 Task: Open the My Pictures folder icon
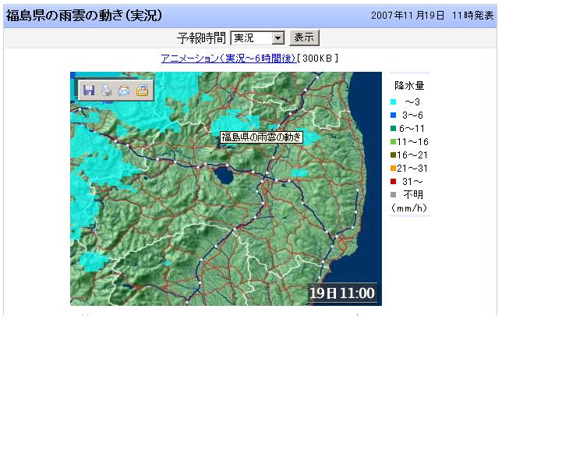coord(142,91)
